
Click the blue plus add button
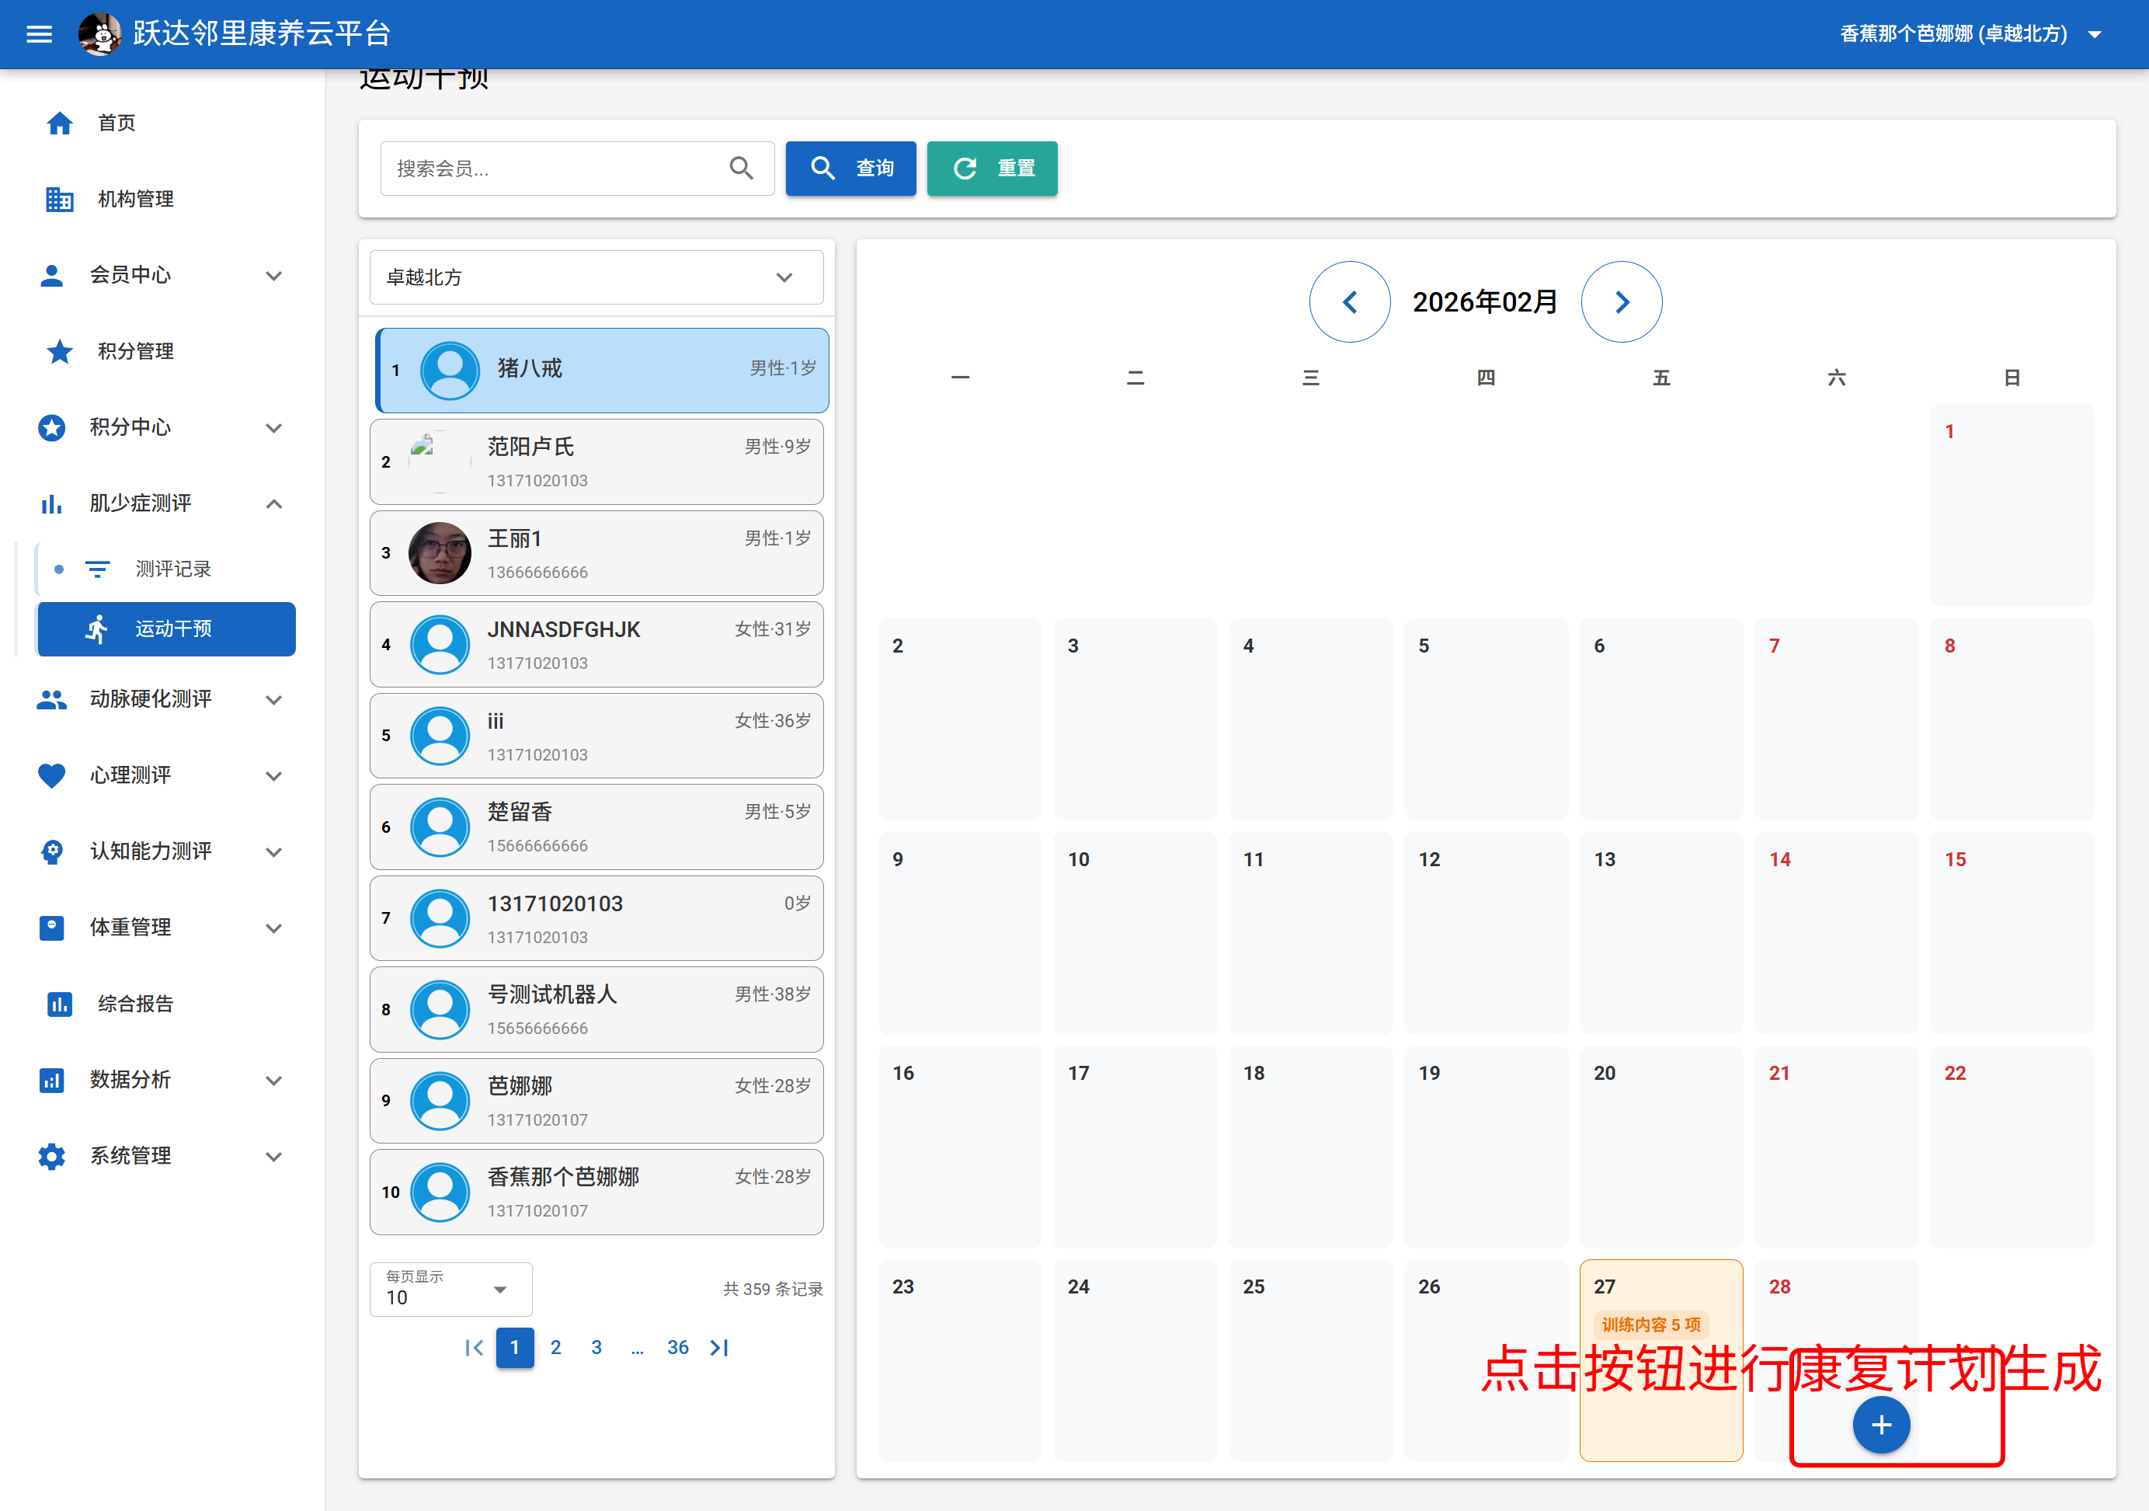(x=1881, y=1425)
